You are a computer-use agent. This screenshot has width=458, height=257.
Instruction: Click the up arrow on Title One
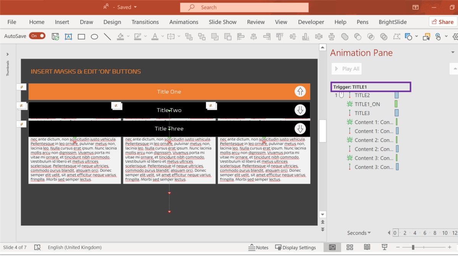click(x=300, y=92)
